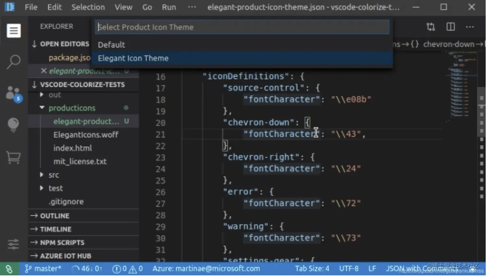Expand the Timeline section

[83, 229]
